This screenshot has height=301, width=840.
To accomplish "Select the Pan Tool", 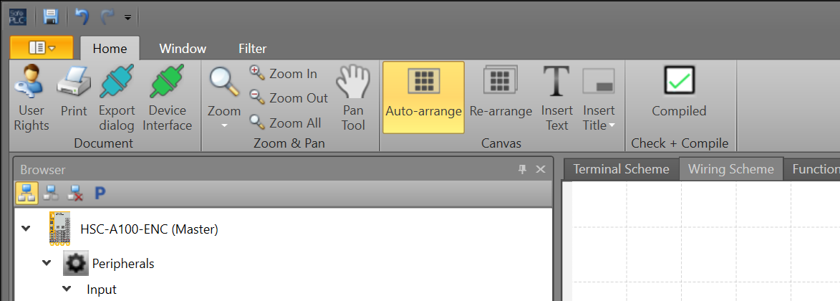I will click(353, 98).
